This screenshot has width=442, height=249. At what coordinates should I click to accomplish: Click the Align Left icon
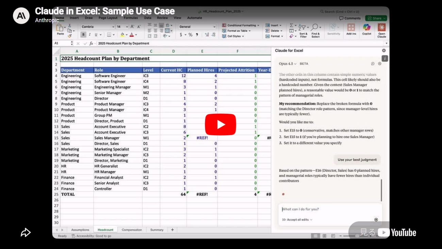150,31
